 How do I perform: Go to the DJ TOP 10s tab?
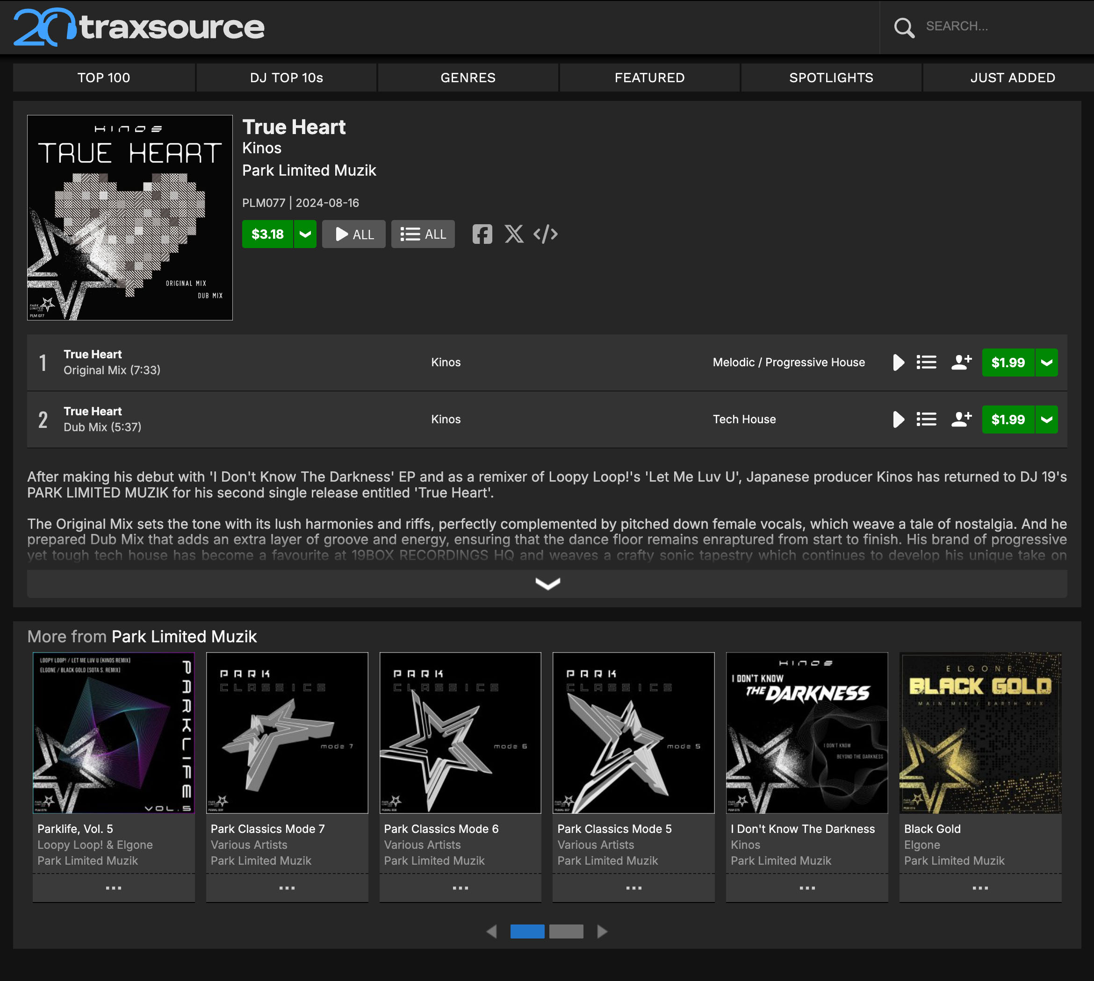tap(287, 78)
